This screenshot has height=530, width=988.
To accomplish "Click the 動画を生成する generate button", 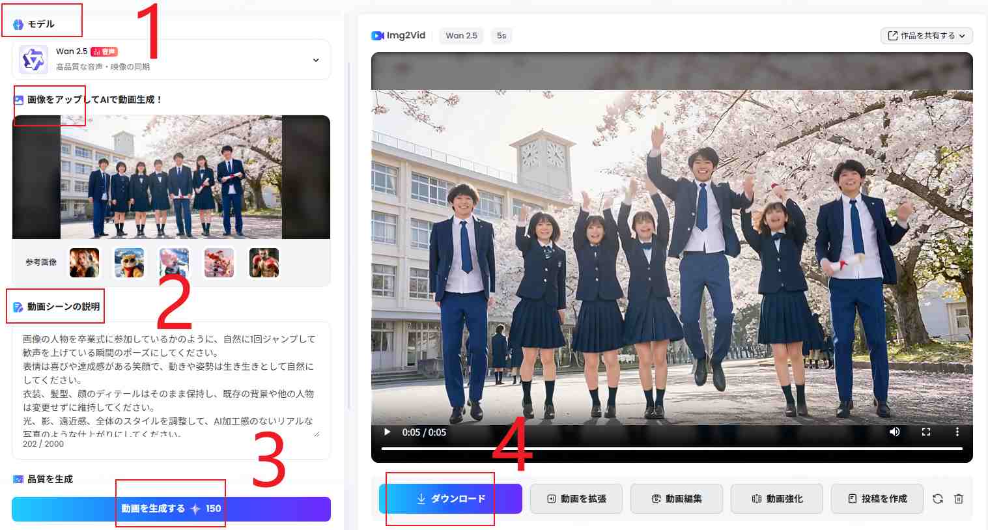I will tap(171, 509).
